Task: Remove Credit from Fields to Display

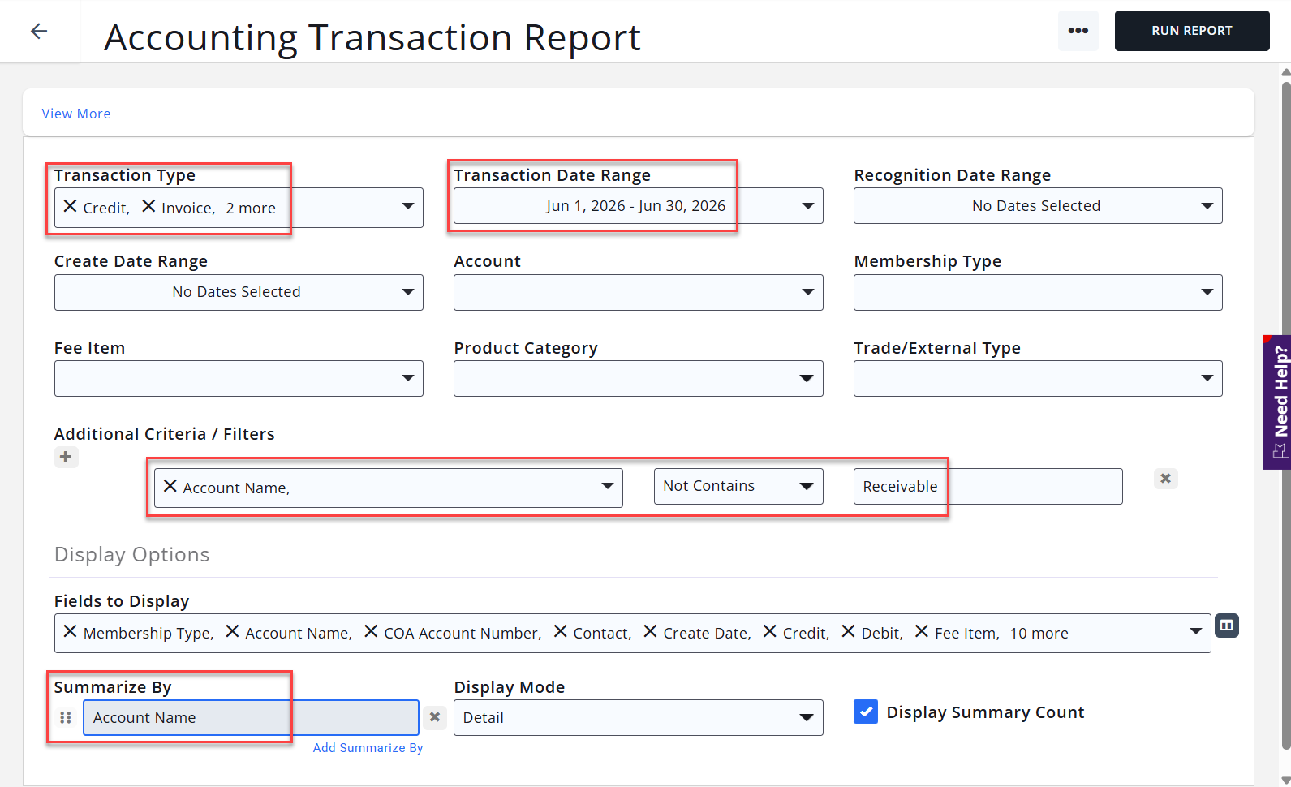Action: (x=770, y=631)
